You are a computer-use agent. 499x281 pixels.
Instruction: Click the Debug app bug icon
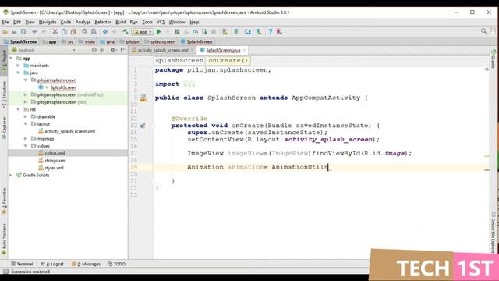[x=177, y=32]
